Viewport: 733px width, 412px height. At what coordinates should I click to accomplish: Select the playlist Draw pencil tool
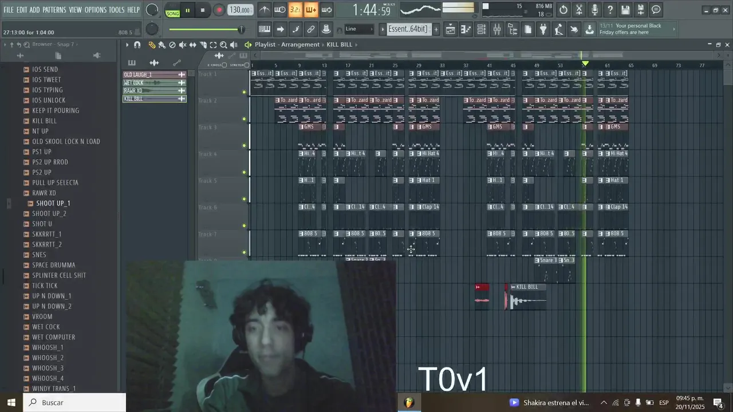pos(152,45)
